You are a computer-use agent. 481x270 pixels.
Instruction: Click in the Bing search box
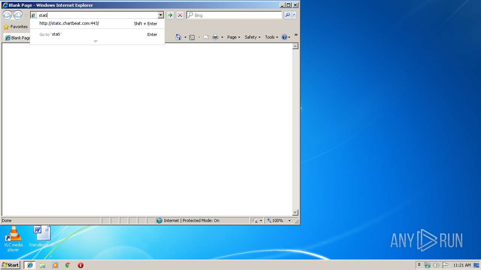click(x=237, y=15)
